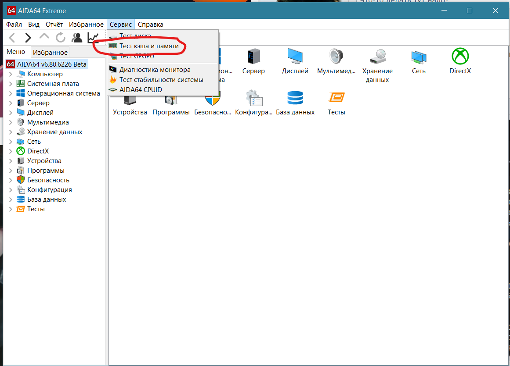Select DirectX in the tree
This screenshot has height=366, width=510.
(38, 151)
